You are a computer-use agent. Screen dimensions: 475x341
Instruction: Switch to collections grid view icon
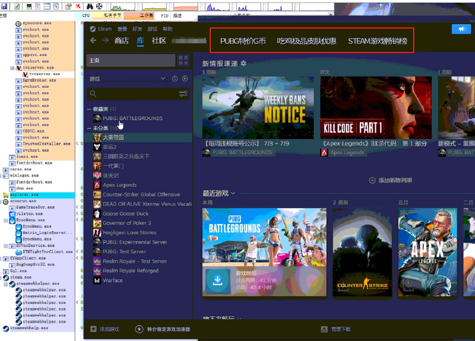click(x=183, y=60)
